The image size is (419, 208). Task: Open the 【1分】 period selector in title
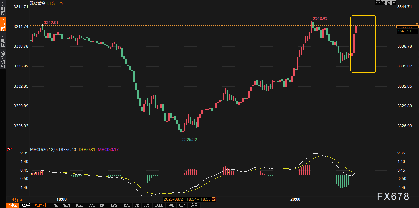pyautogui.click(x=52, y=3)
